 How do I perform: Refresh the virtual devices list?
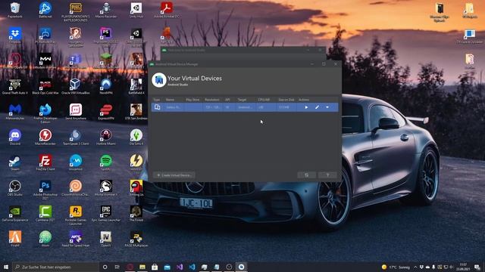306,175
